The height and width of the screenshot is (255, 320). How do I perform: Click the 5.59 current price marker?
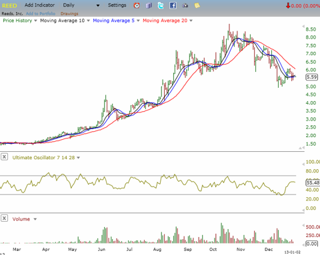click(x=311, y=77)
